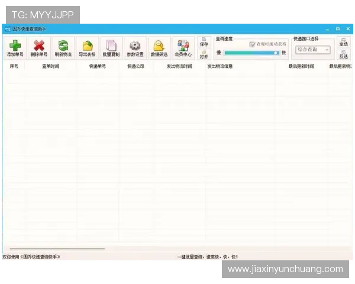Open 综合查询 interface dropdown
Image resolution: width=355 pixels, height=284 pixels.
click(312, 50)
